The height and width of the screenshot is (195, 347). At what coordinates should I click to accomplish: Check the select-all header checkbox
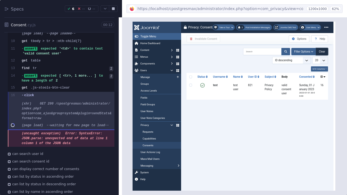(191, 77)
